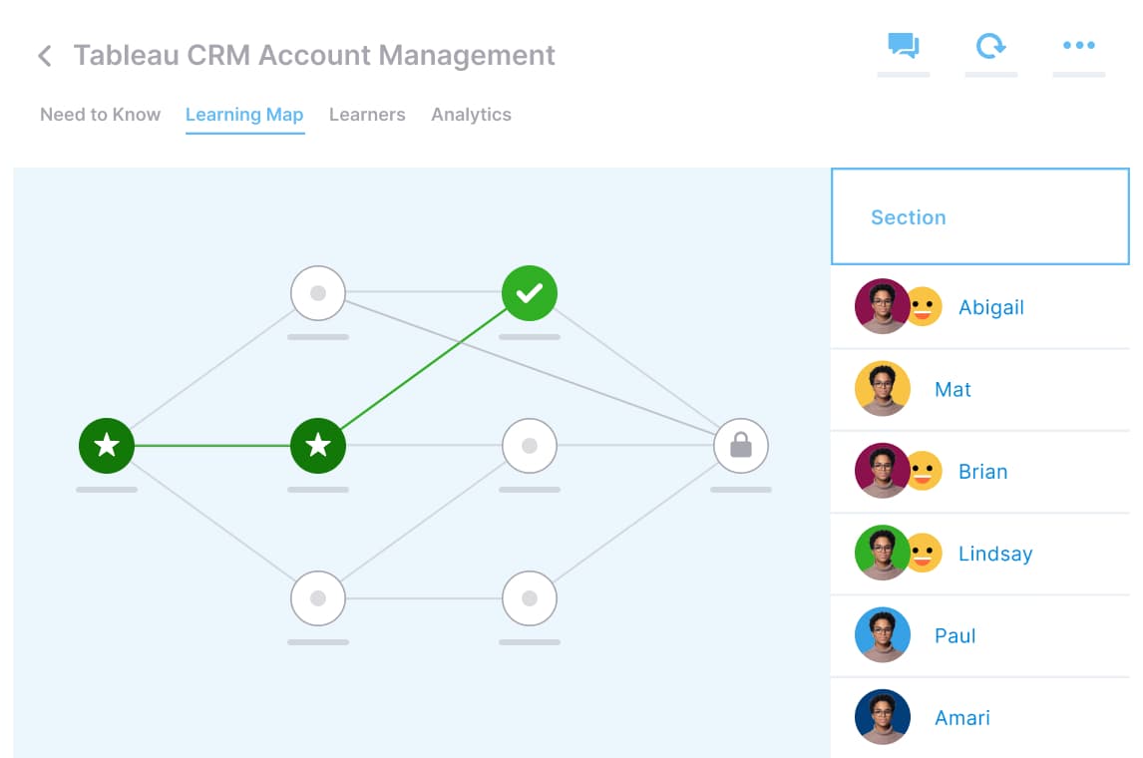Select the bottom-left unvisited circle node
The width and height of the screenshot is (1143, 758).
[318, 598]
